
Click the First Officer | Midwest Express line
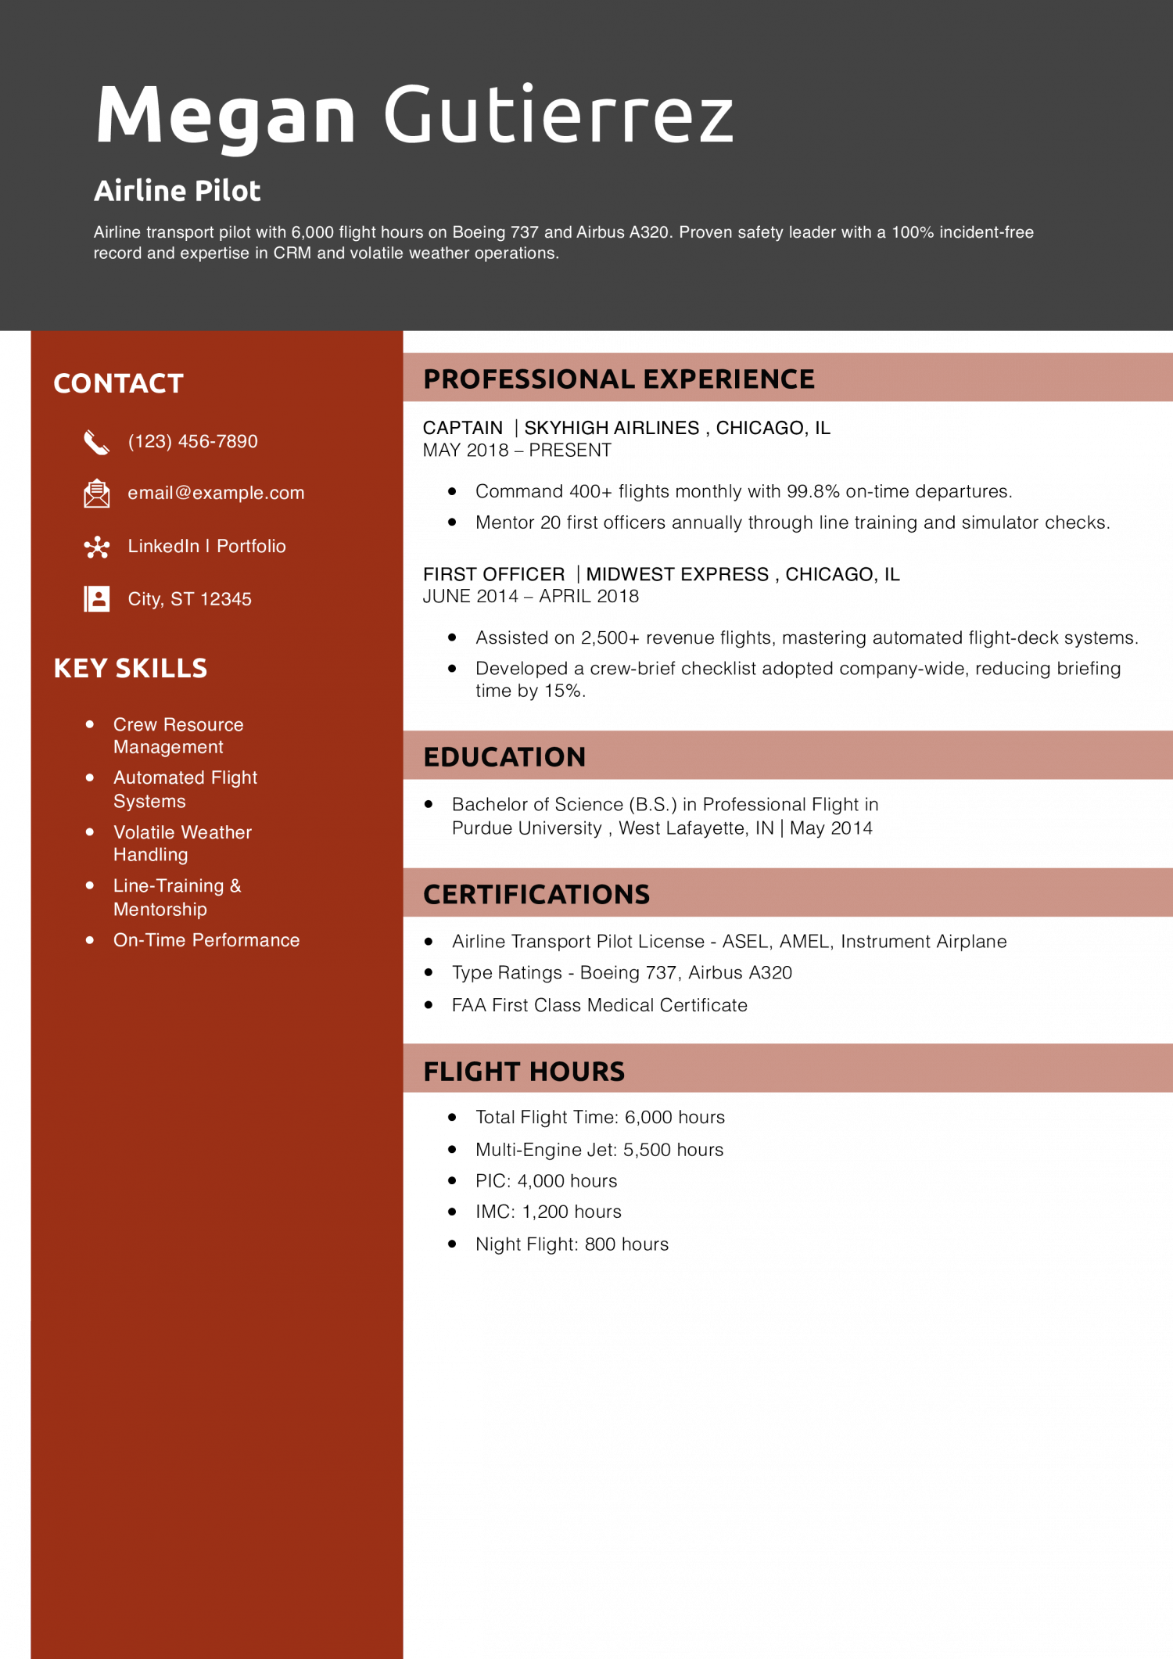click(662, 574)
